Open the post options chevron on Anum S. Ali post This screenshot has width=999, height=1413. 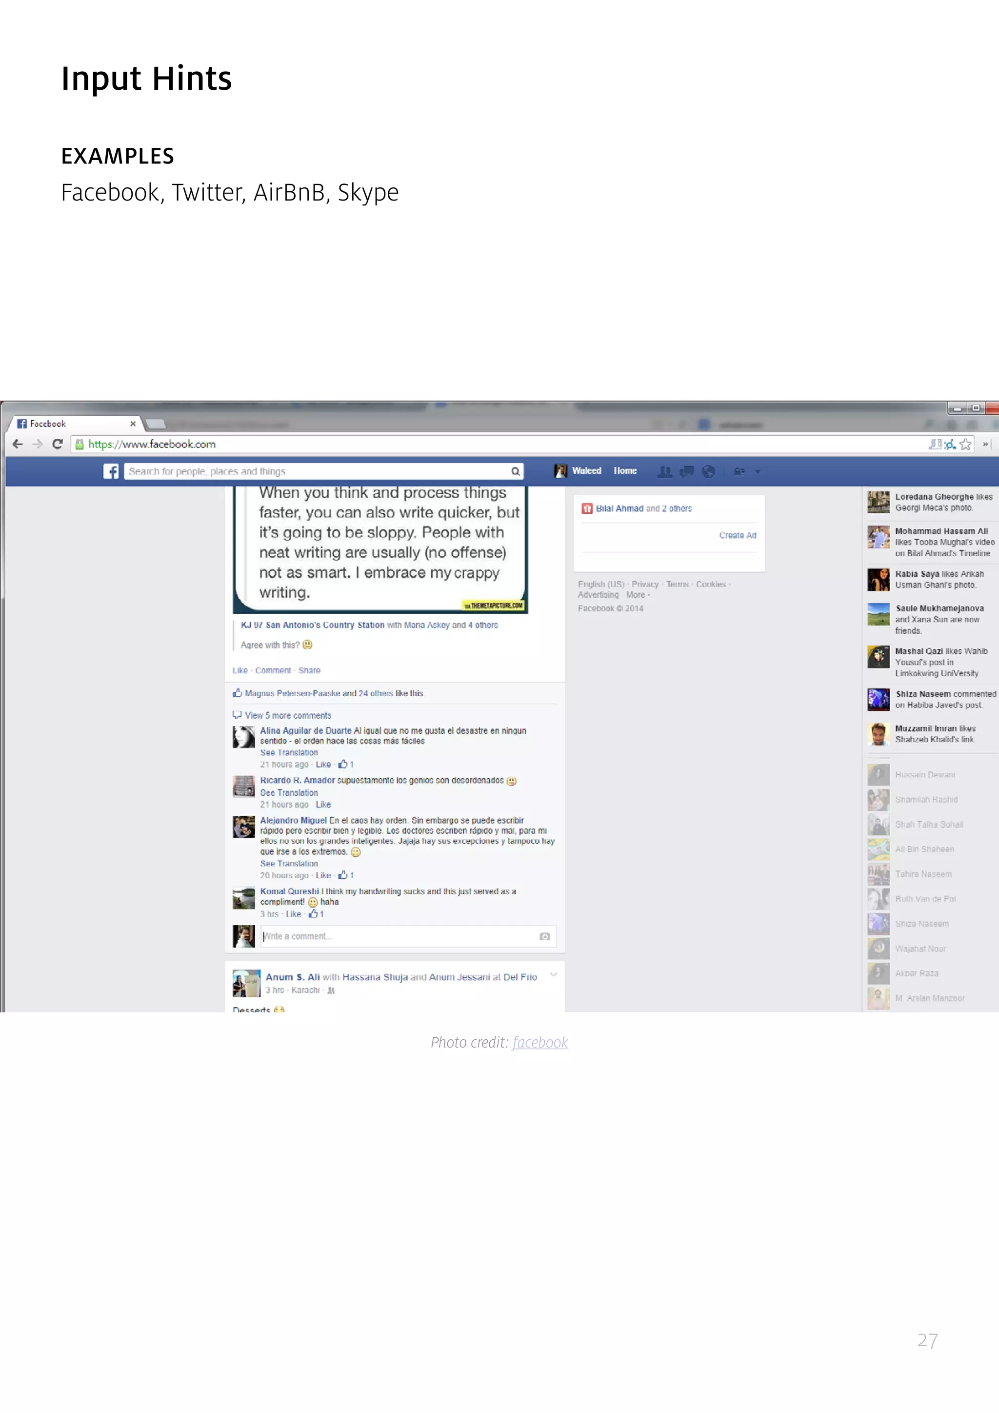click(x=553, y=974)
